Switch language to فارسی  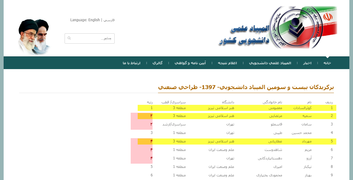click(x=109, y=20)
